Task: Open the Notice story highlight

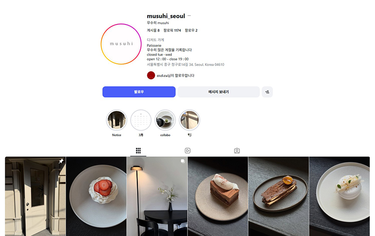Action: coord(116,120)
